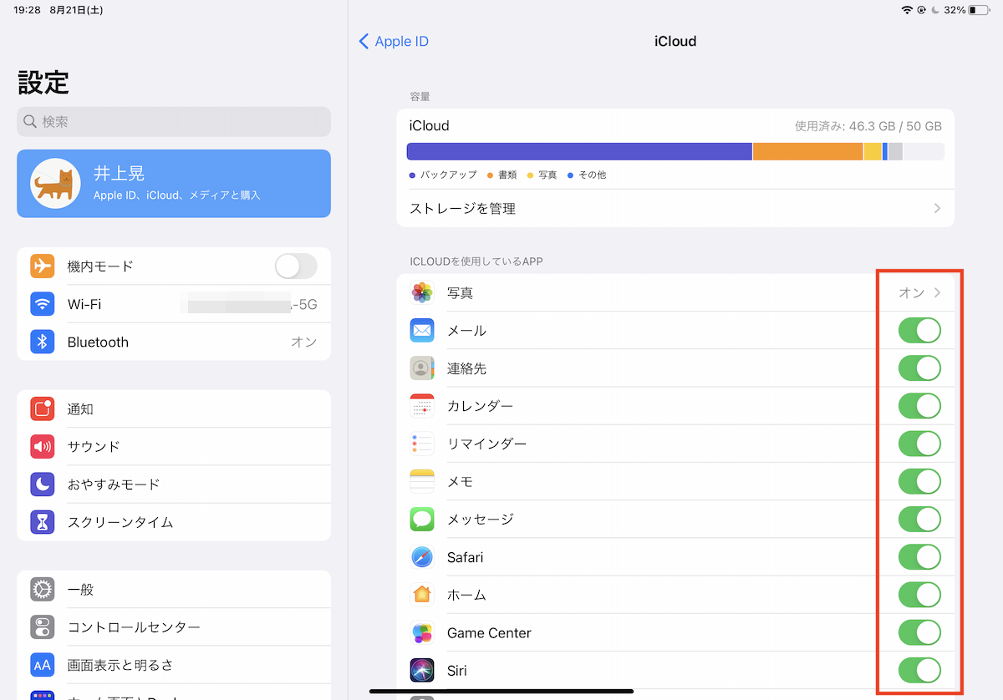The width and height of the screenshot is (1003, 700).
Task: Turn off Contacts (連絡先) iCloud switch
Action: point(919,368)
